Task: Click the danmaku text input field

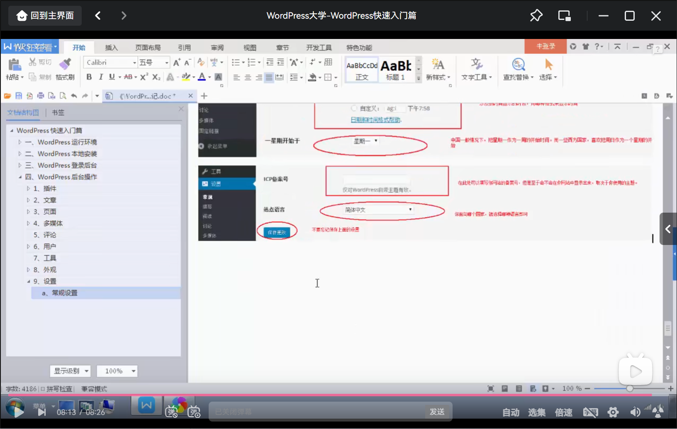Action: point(317,412)
